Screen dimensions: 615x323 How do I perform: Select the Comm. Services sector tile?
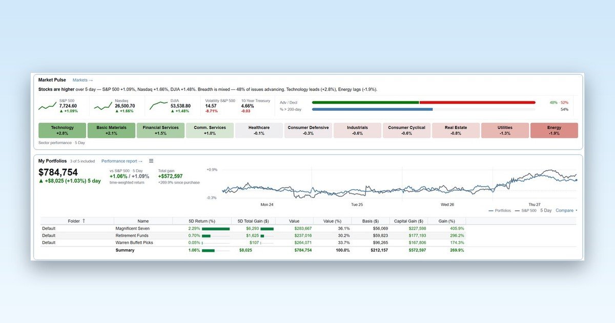tap(210, 130)
